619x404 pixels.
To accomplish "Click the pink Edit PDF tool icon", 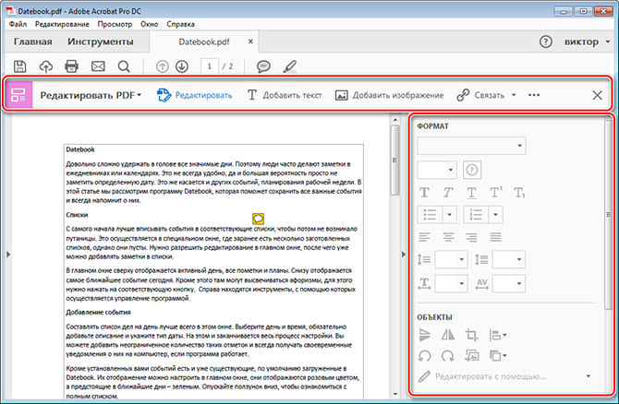I will (x=18, y=95).
